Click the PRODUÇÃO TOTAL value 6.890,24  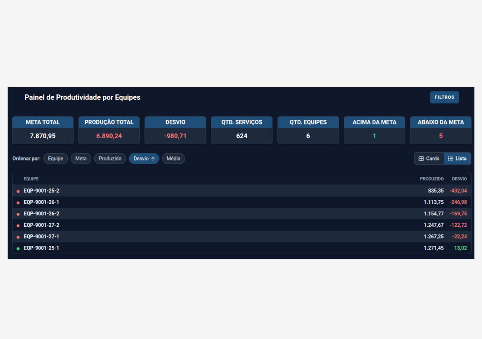pyautogui.click(x=109, y=136)
